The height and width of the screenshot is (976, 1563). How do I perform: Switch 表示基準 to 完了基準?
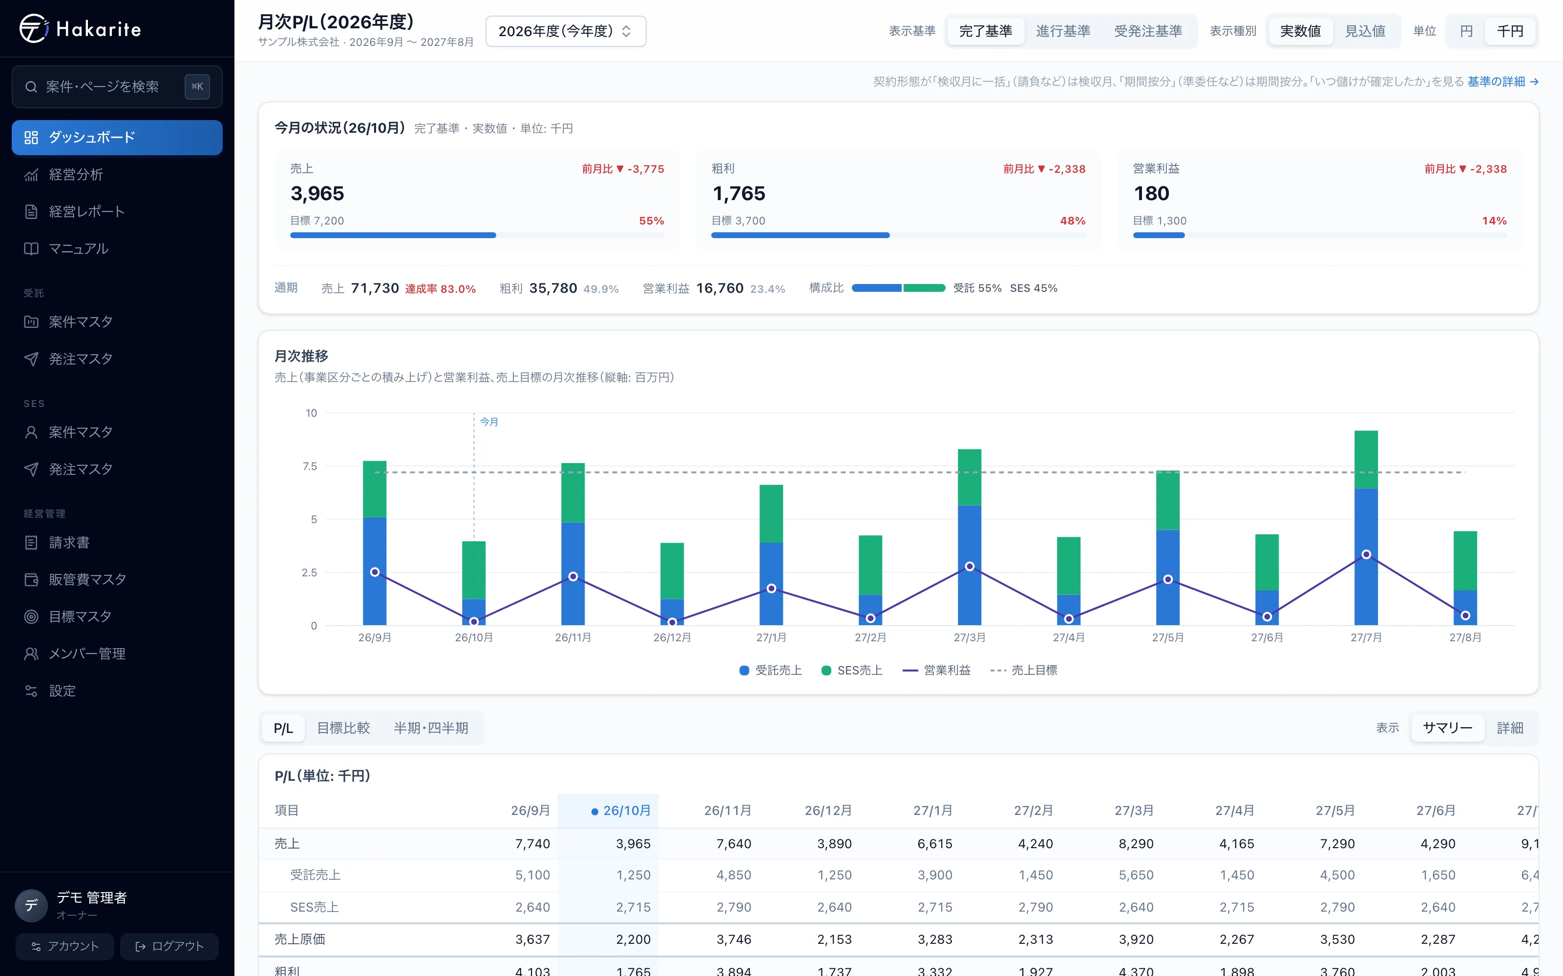click(x=986, y=31)
